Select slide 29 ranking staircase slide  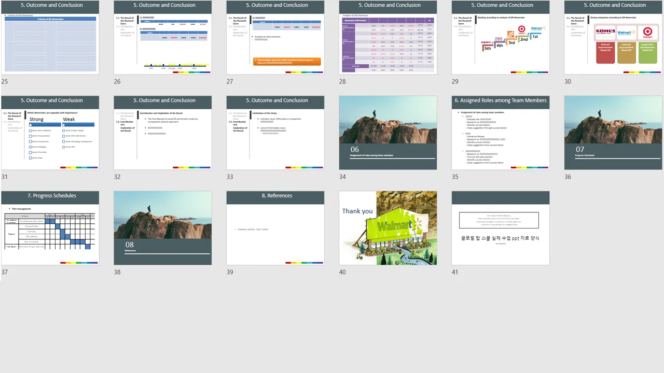click(x=501, y=37)
